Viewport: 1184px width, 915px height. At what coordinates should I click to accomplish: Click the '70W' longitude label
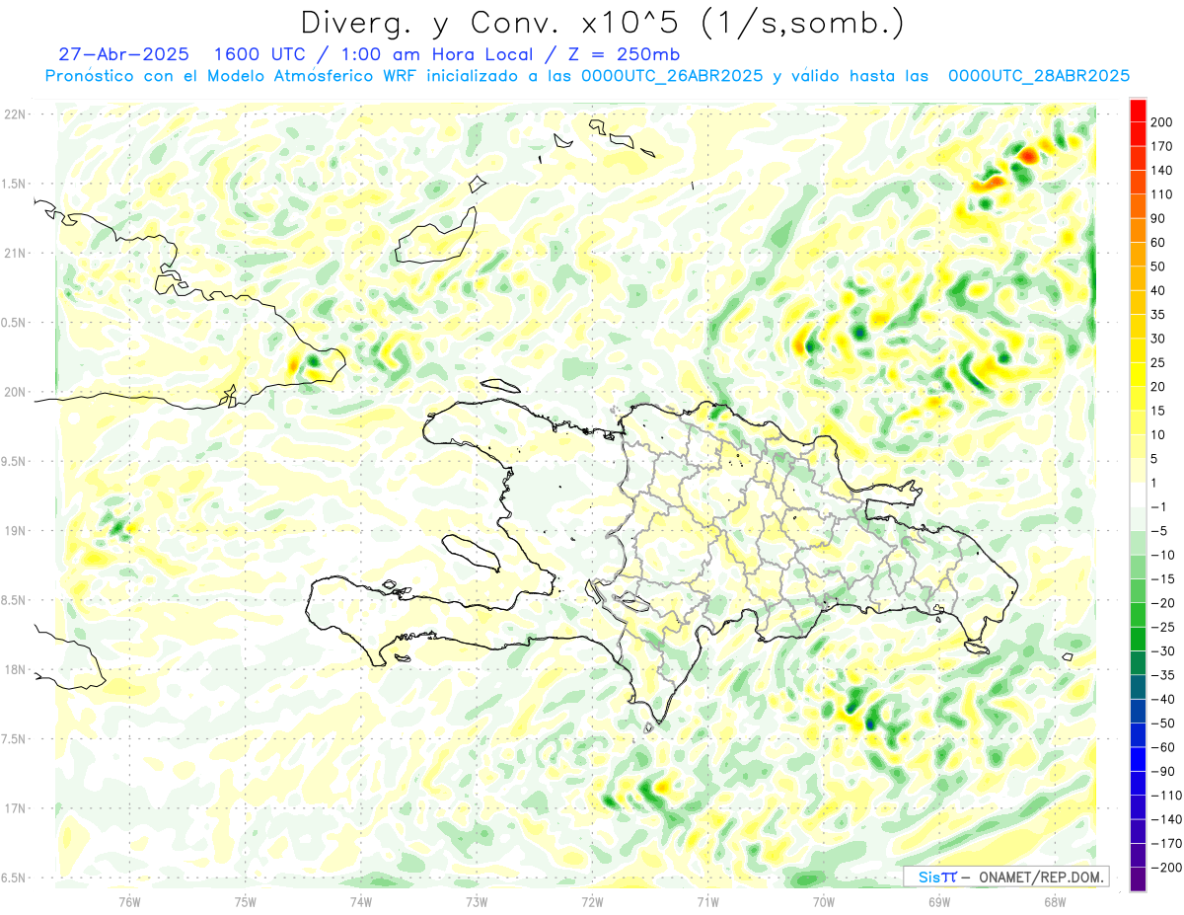(x=824, y=901)
